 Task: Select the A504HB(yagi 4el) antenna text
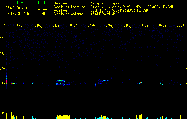click(x=105, y=14)
